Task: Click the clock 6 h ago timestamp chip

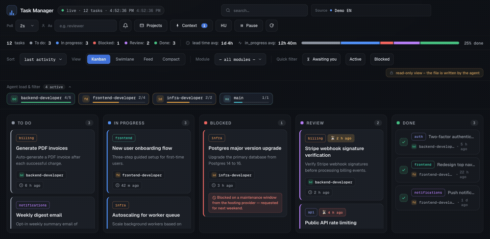Action: click(30, 185)
